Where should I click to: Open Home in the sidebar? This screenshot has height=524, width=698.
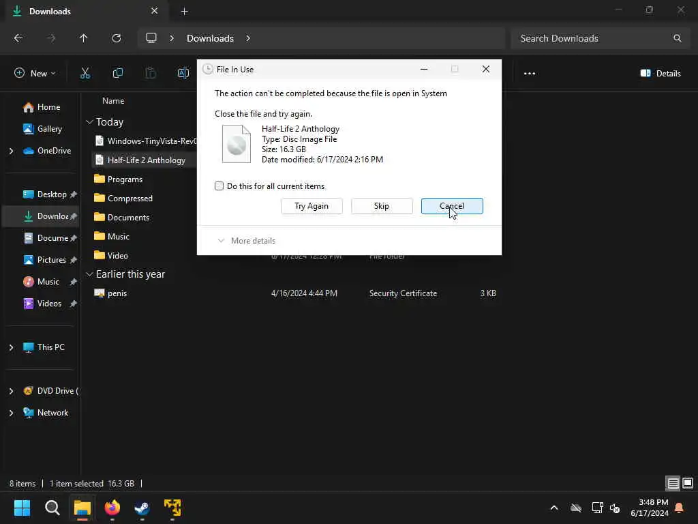42,107
